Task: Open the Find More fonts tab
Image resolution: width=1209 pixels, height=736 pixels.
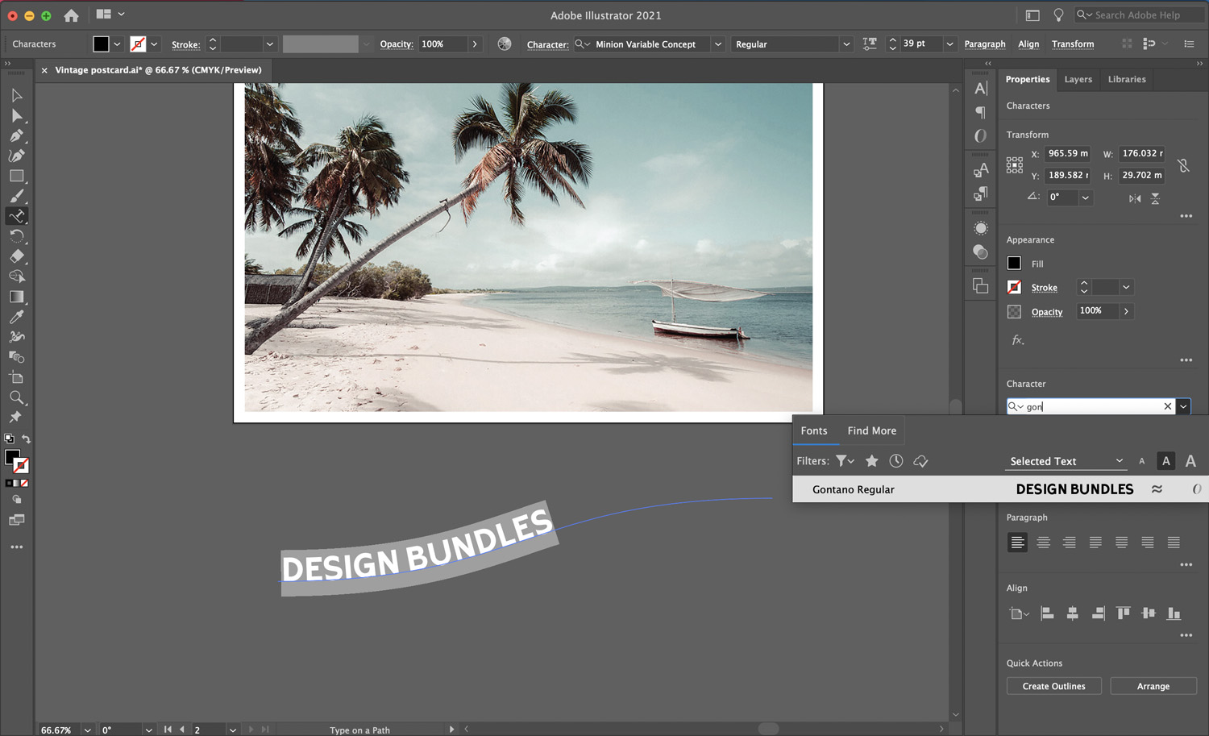Action: pyautogui.click(x=871, y=430)
